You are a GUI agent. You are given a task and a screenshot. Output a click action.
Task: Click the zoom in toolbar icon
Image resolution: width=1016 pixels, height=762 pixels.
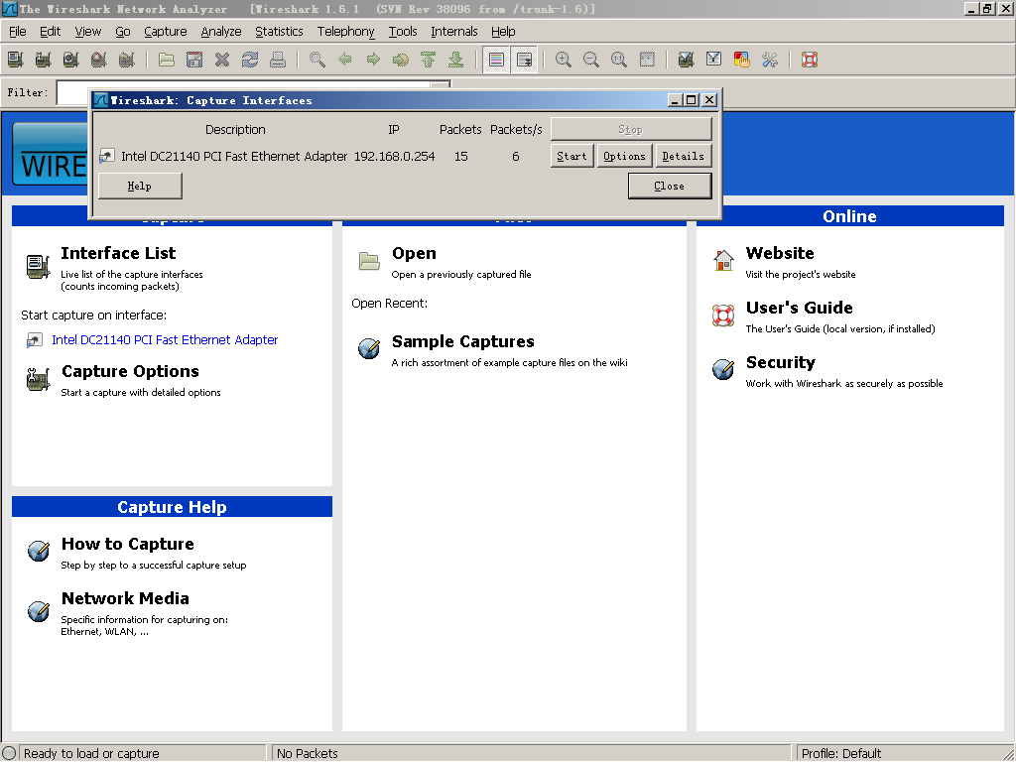pyautogui.click(x=564, y=60)
